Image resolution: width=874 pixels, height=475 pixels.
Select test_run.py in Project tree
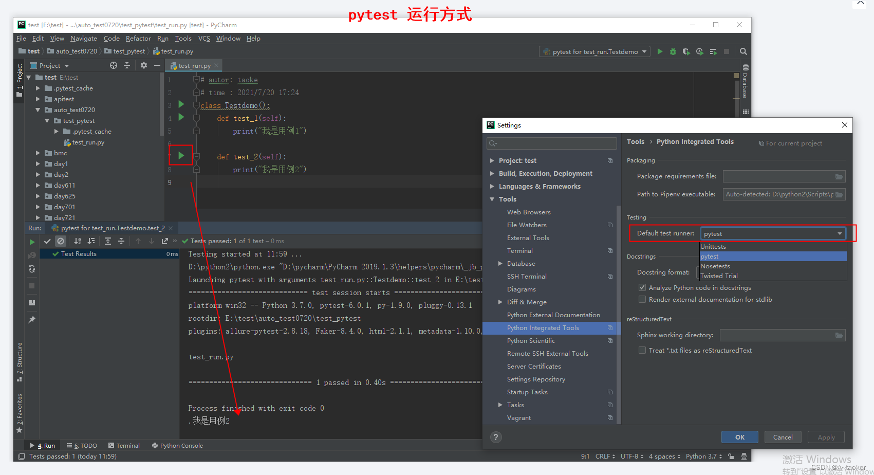(x=84, y=142)
